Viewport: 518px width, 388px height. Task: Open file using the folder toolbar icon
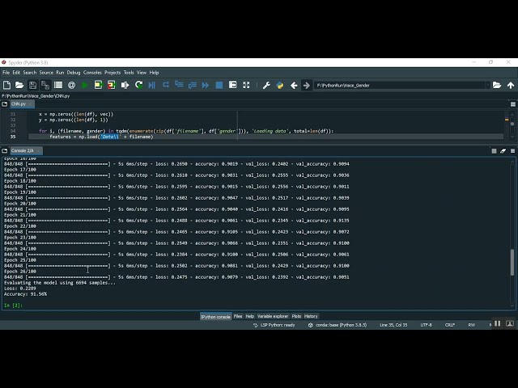19,85
